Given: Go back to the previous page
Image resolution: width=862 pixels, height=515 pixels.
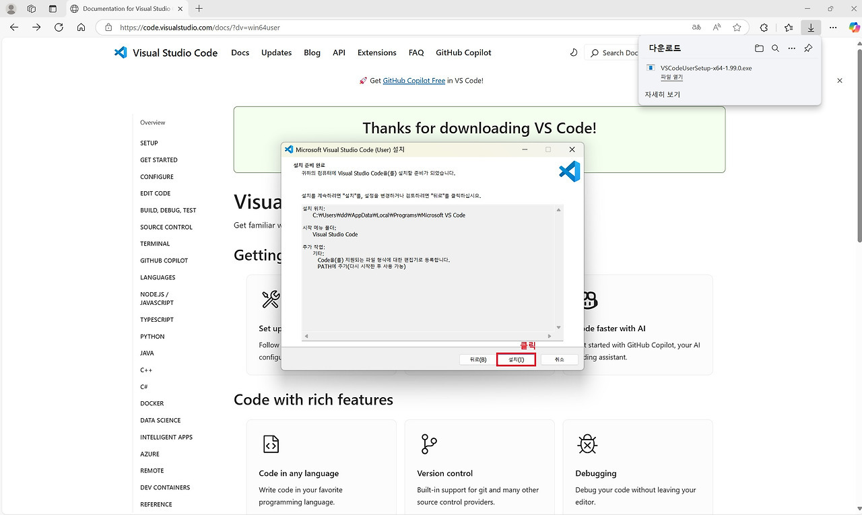Looking at the screenshot, I should tap(14, 28).
